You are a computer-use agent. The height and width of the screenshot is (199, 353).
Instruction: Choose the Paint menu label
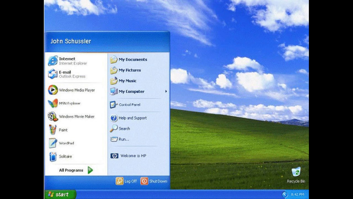(63, 130)
